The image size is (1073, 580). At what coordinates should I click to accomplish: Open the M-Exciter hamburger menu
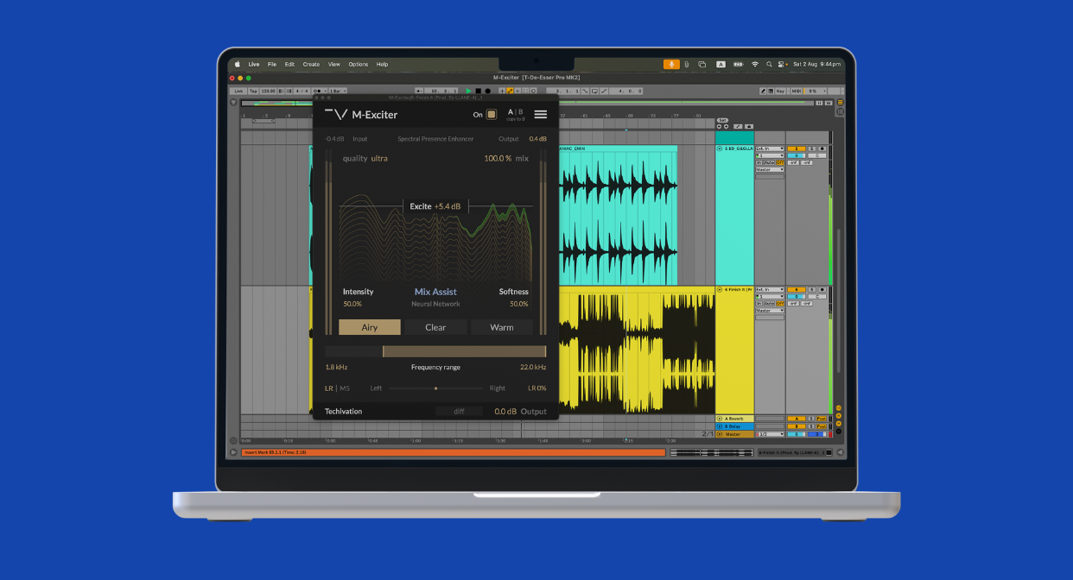pyautogui.click(x=540, y=114)
